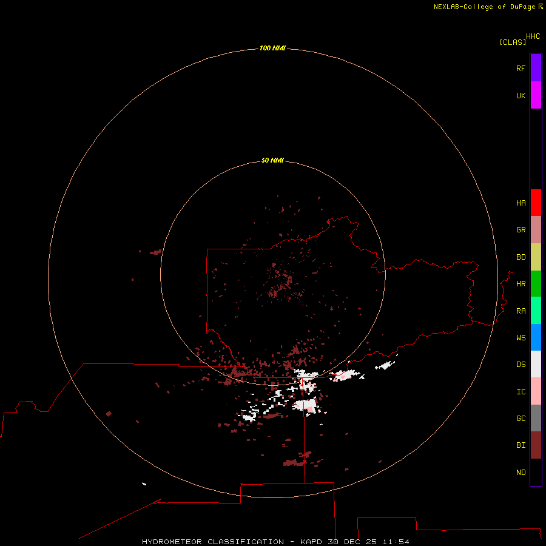Click the BI legend label
Screen dimensions: 546x546
click(x=521, y=445)
